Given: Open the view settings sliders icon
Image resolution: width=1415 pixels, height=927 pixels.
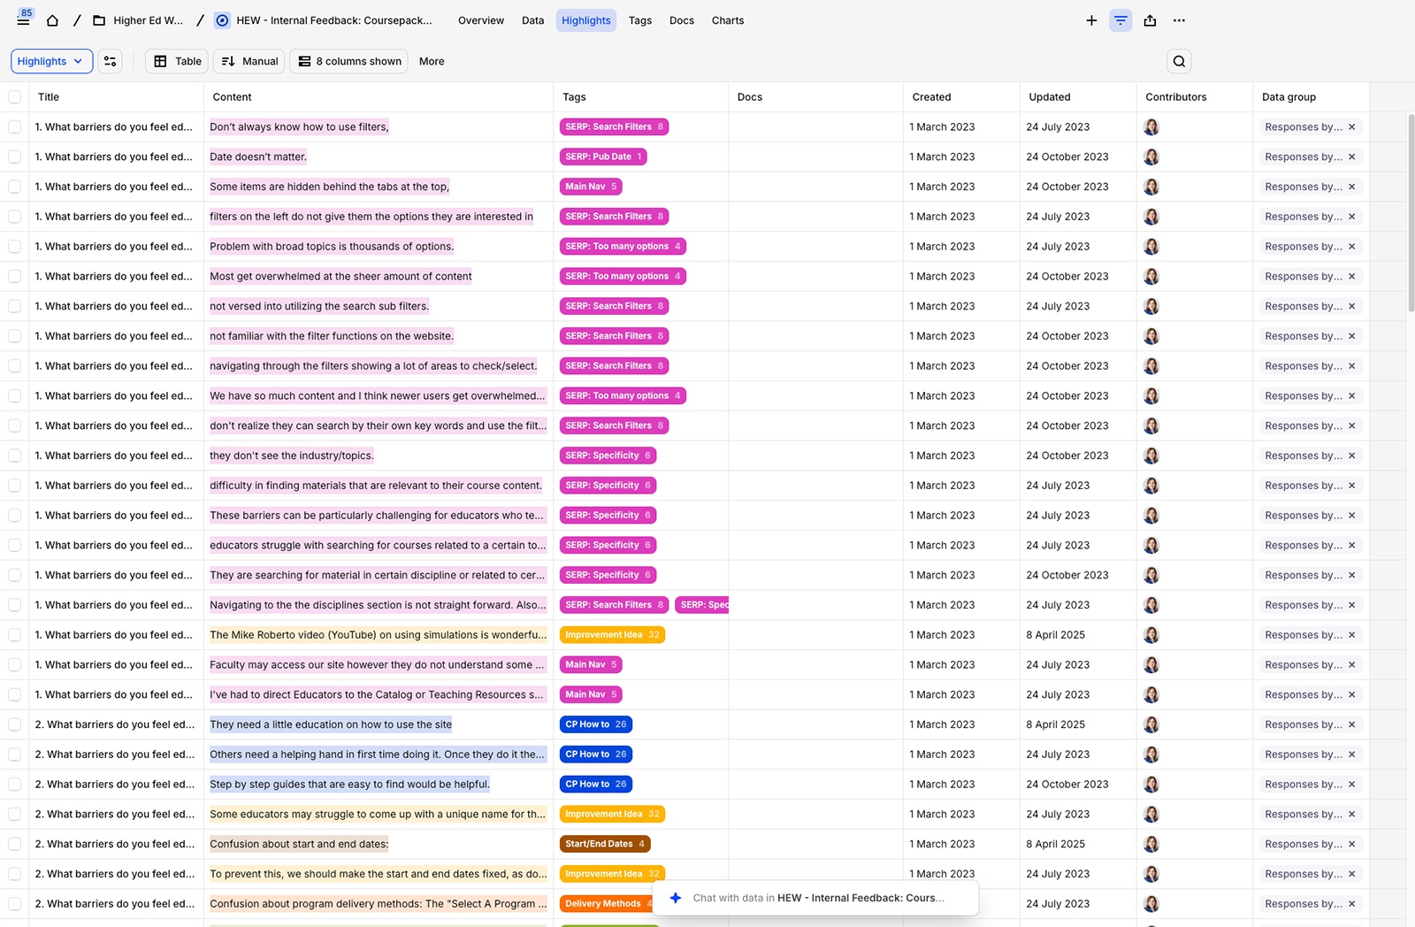Looking at the screenshot, I should 111,61.
